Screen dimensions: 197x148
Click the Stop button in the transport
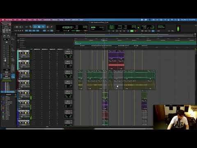128,31
